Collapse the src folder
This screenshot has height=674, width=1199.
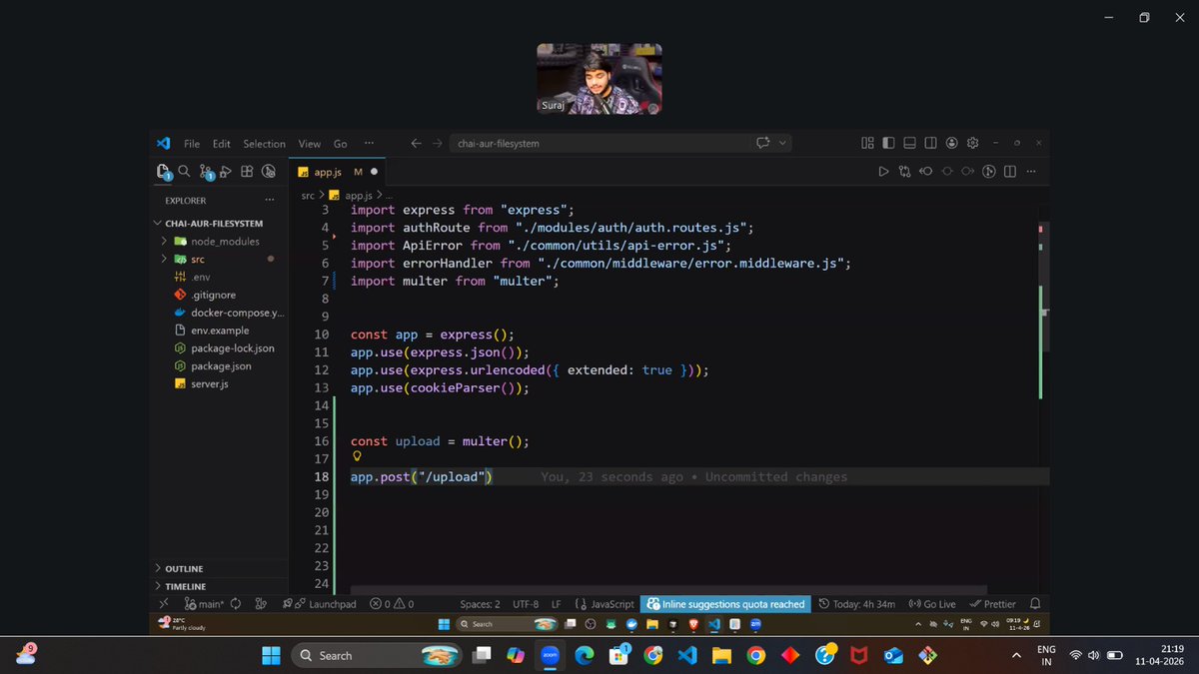coord(196,259)
